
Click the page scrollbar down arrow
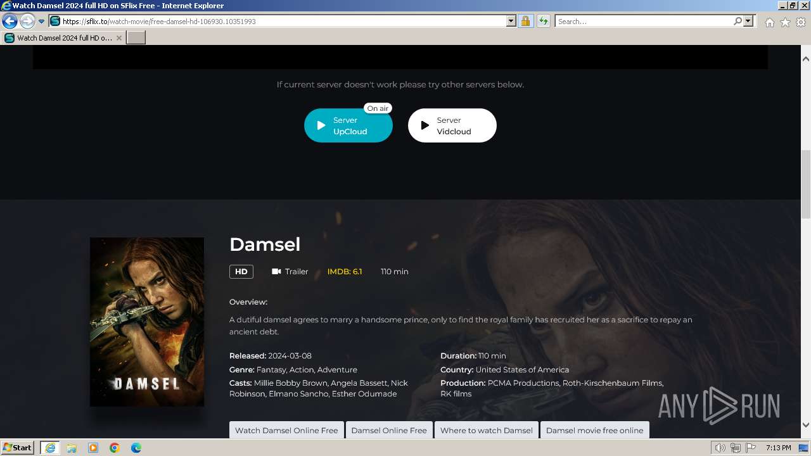pos(806,425)
